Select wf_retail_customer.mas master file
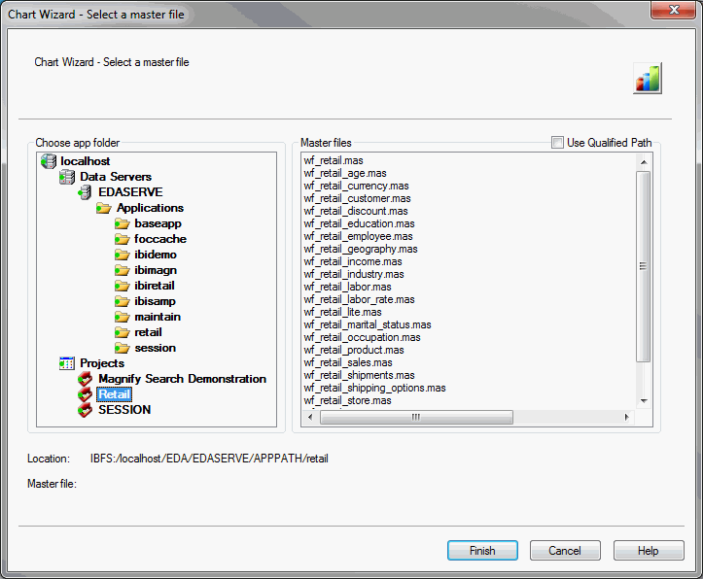703x579 pixels. [357, 198]
